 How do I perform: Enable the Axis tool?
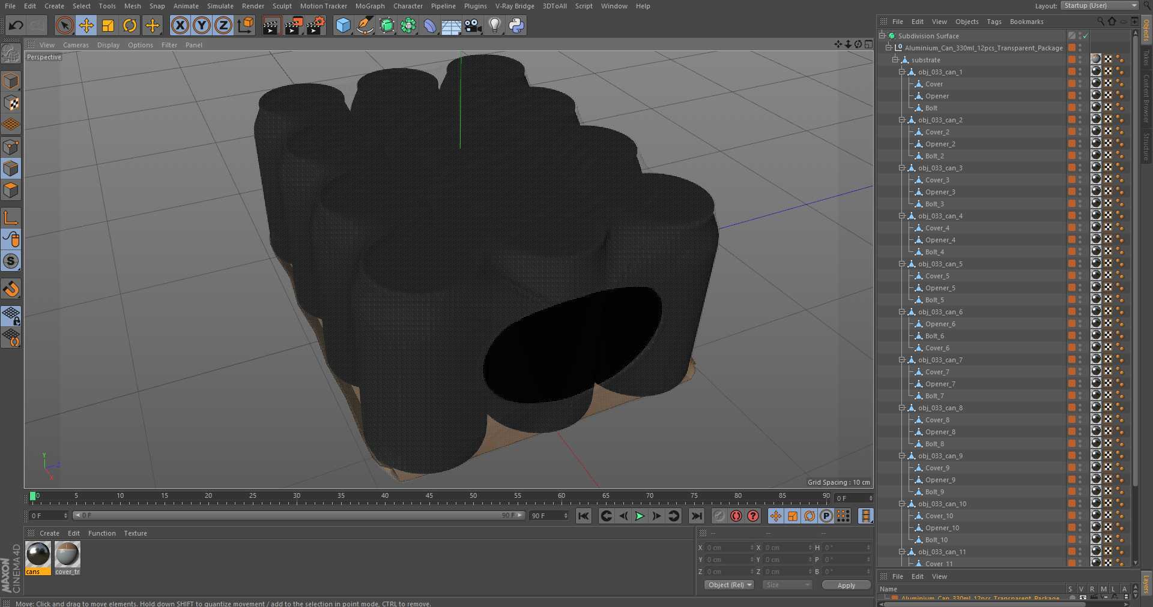pyautogui.click(x=11, y=218)
